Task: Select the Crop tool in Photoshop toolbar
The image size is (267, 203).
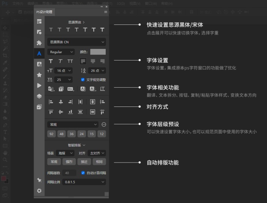Action: tap(5, 55)
